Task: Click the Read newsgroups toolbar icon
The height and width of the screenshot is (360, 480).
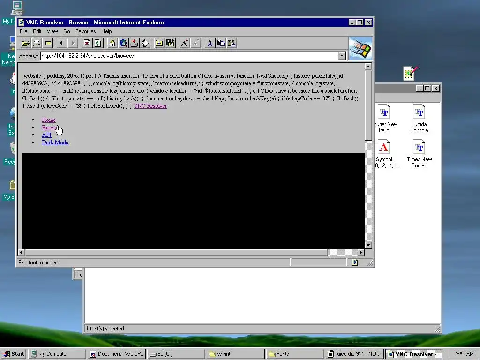Action: click(x=145, y=43)
